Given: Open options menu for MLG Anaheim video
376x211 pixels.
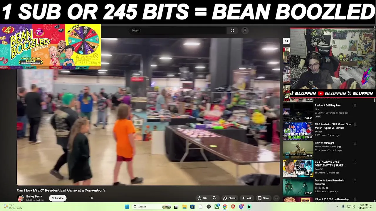Looking at the screenshot, I should (355, 124).
